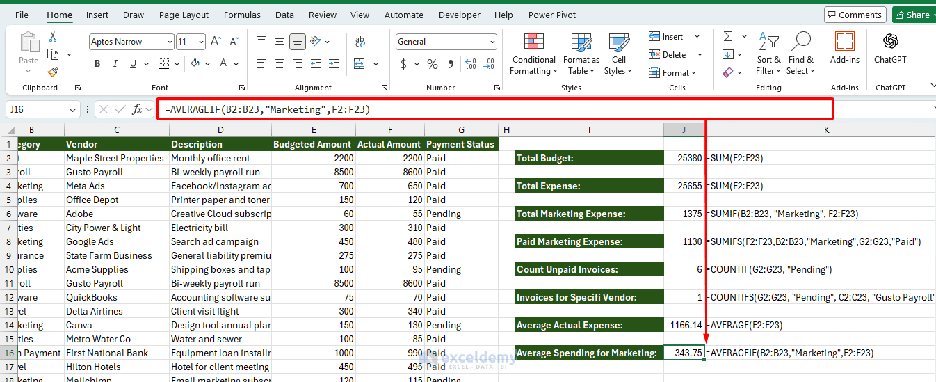The image size is (936, 382).
Task: Apply Comma Style format
Action: 451,64
